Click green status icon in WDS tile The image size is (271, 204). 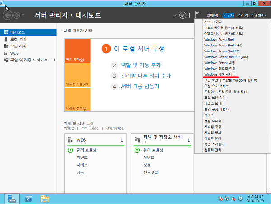pyautogui.click(x=70, y=150)
